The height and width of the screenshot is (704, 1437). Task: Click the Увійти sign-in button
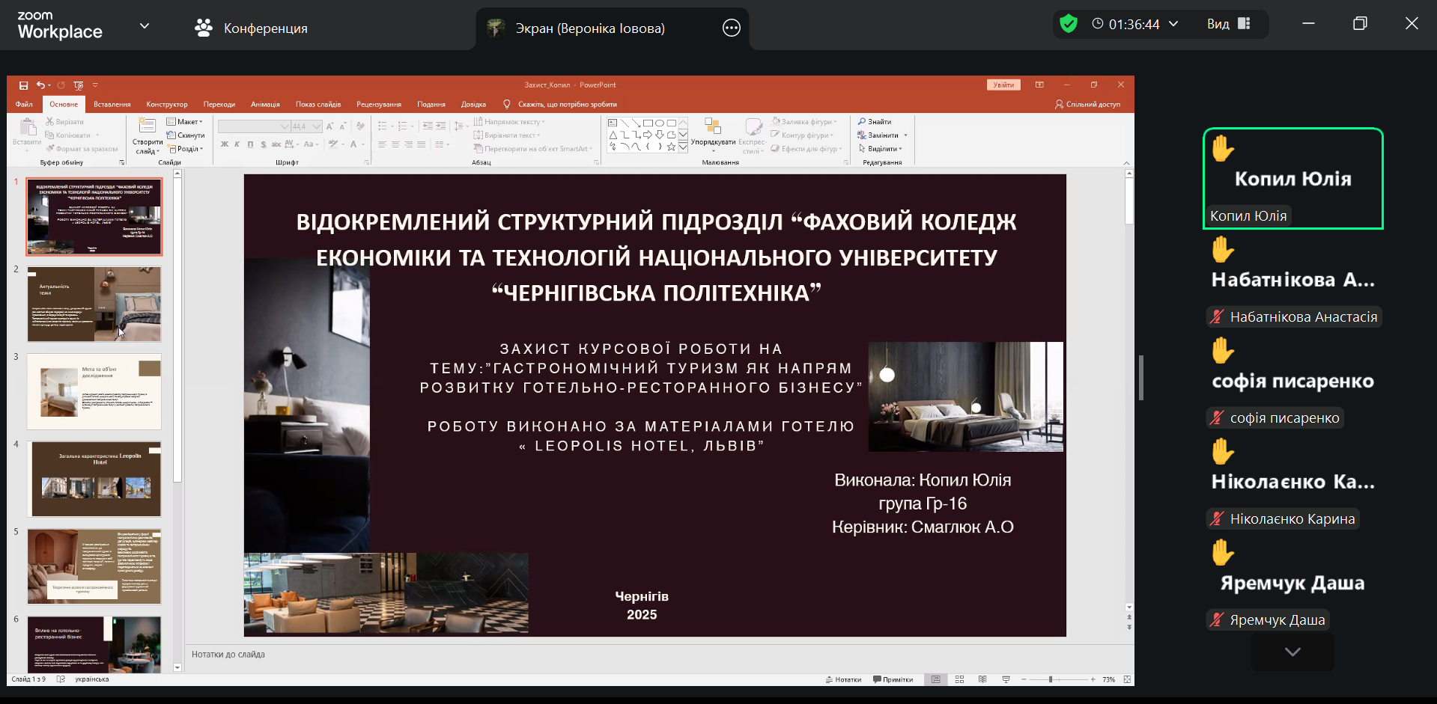pyautogui.click(x=1003, y=85)
